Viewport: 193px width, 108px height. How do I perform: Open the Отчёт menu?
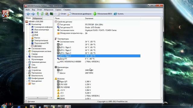point(40,10)
